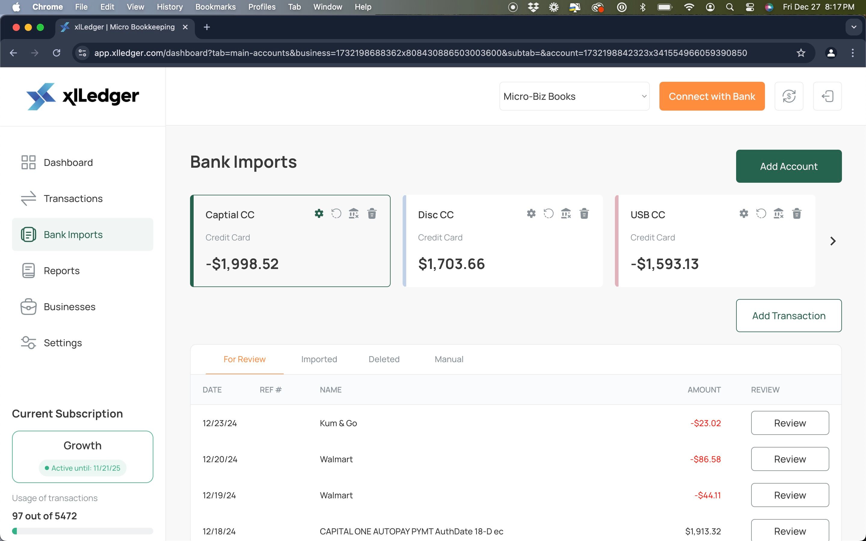Image resolution: width=866 pixels, height=541 pixels.
Task: Switch to the Imported tab
Action: (319, 359)
